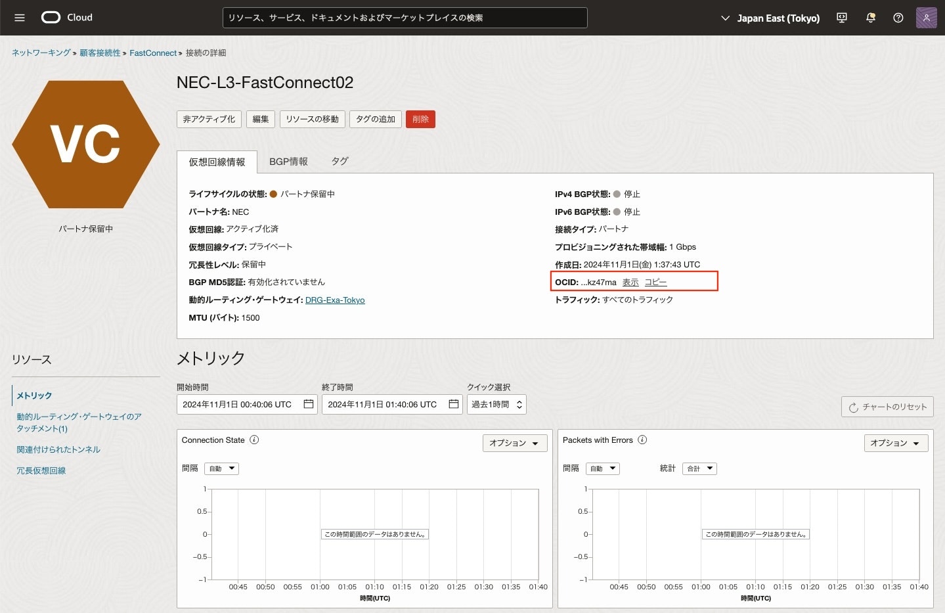The image size is (945, 613).
Task: Open the Cloud Shell developer tools icon
Action: coord(842,18)
